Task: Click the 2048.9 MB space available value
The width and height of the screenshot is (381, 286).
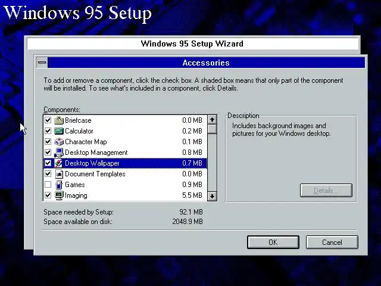Action: [x=188, y=222]
